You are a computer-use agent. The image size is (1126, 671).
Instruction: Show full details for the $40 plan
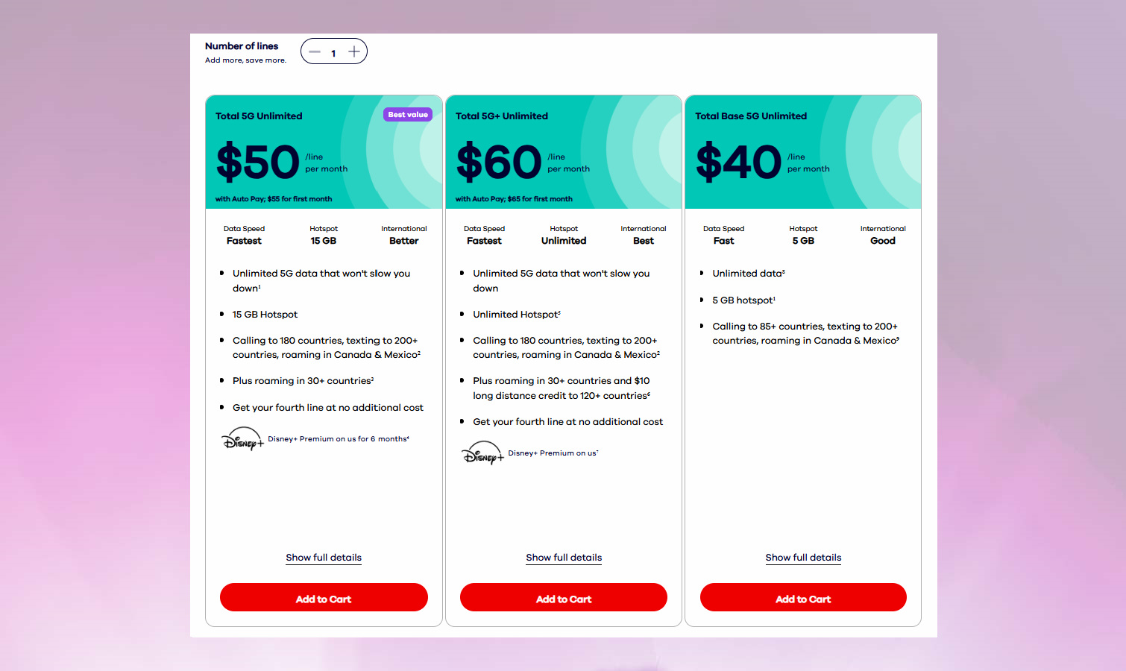[x=803, y=557]
